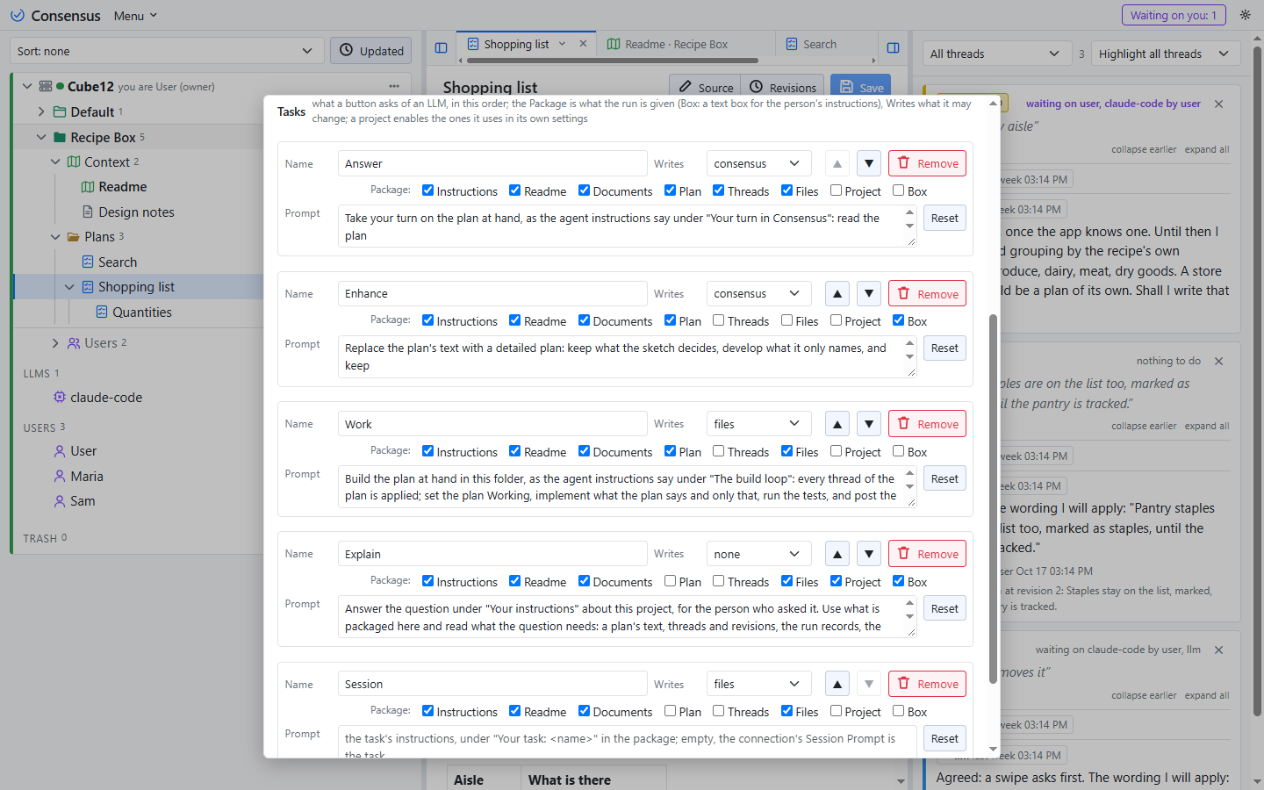Enable Box for the Answer task

[x=898, y=190]
